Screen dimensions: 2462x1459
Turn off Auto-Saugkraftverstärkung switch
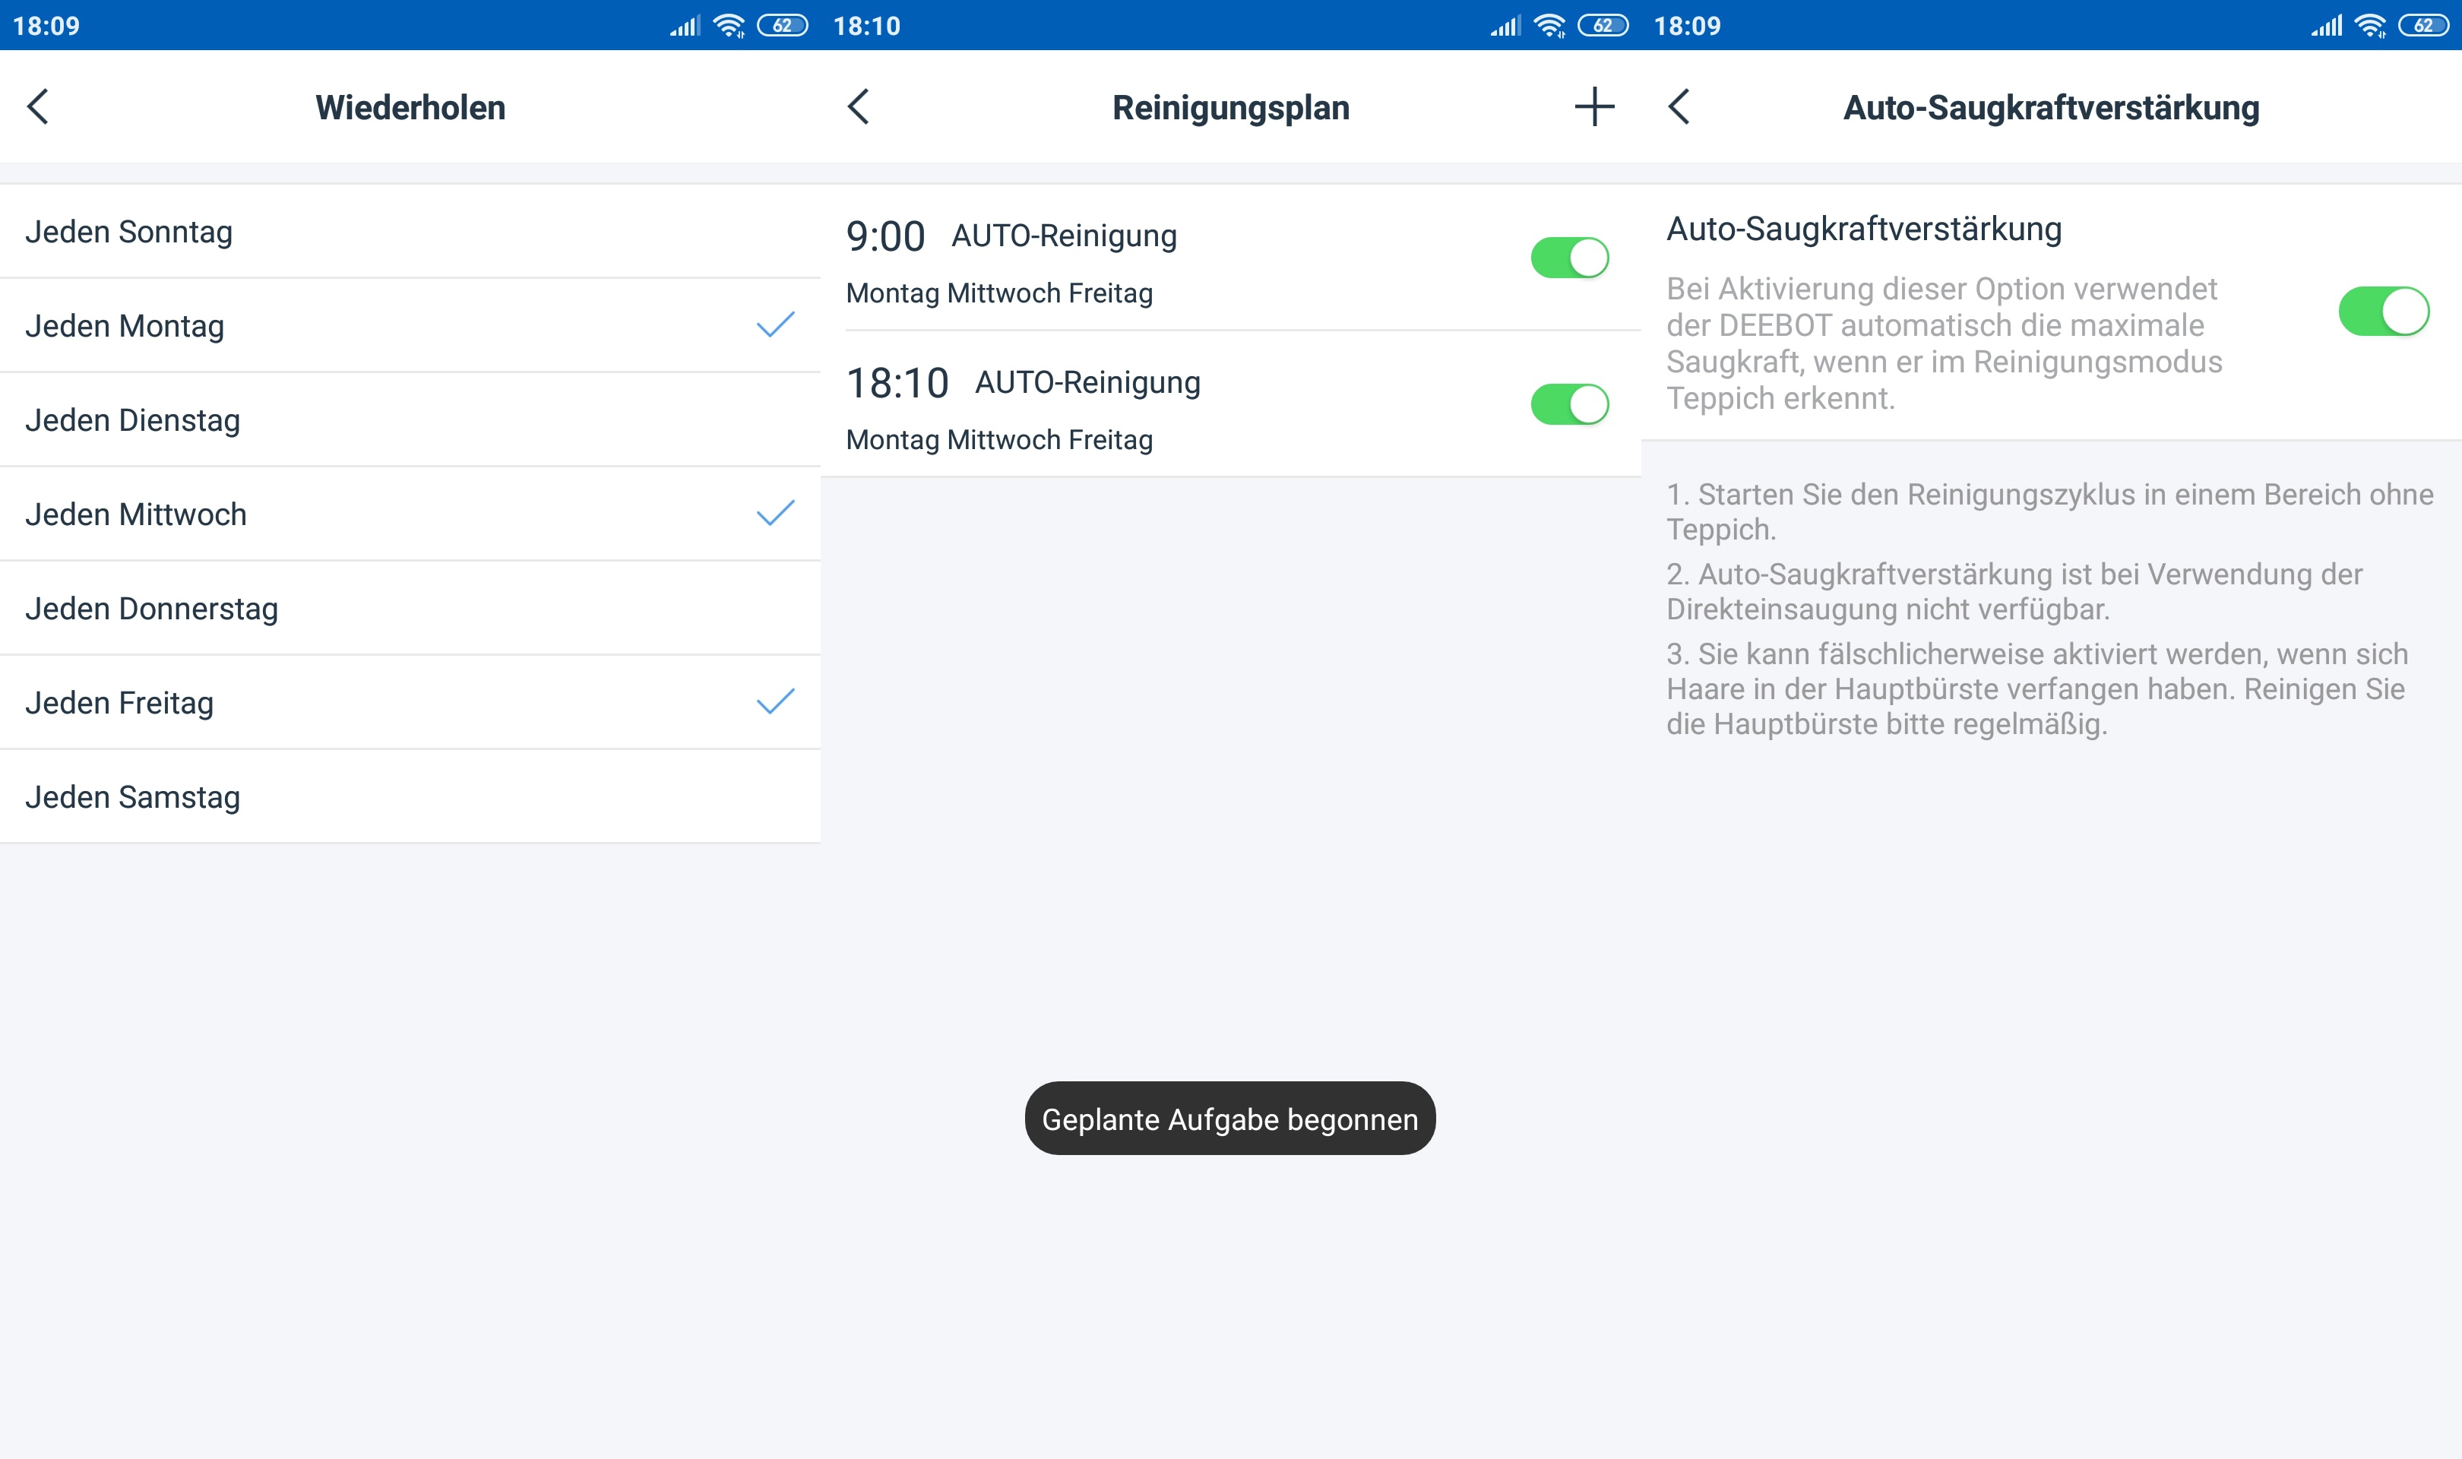coord(2384,312)
